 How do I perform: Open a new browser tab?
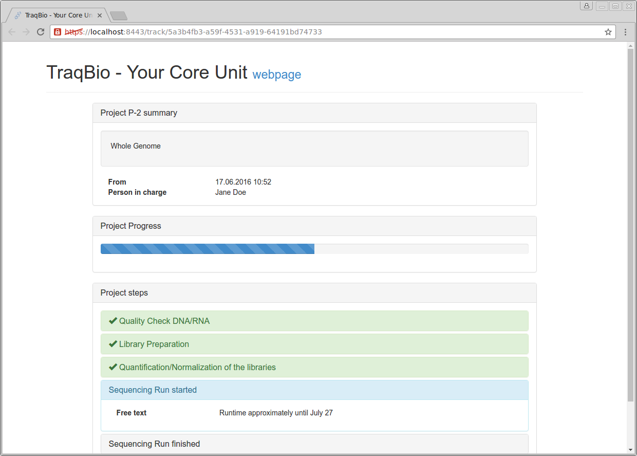point(119,16)
